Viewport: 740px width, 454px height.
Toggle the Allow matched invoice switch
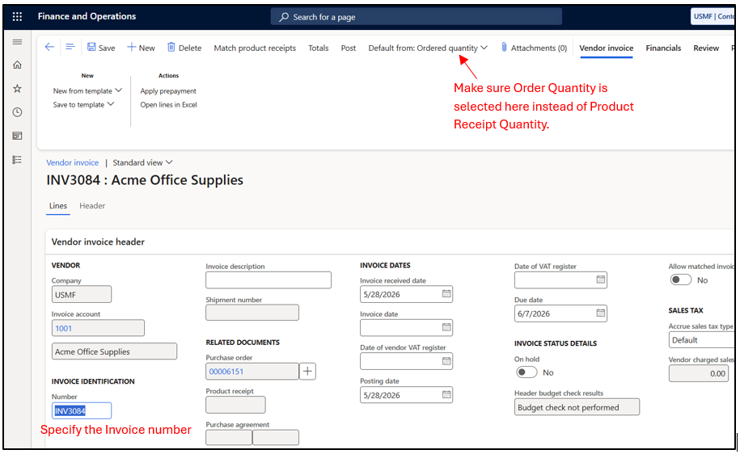(x=680, y=280)
